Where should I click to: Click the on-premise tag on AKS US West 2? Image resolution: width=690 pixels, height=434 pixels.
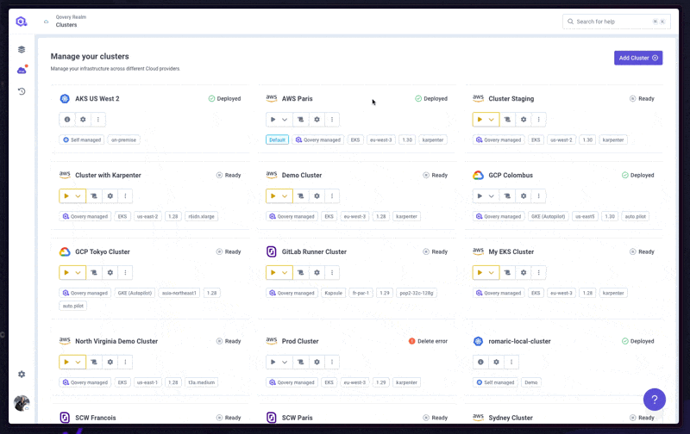click(123, 139)
